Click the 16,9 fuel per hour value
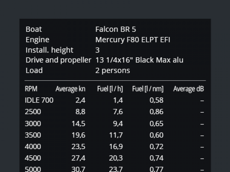Screen dimensions: 230x172 click(116, 146)
